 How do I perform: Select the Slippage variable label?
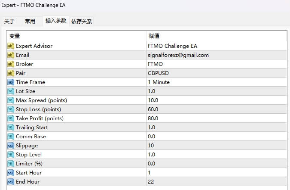27,146
